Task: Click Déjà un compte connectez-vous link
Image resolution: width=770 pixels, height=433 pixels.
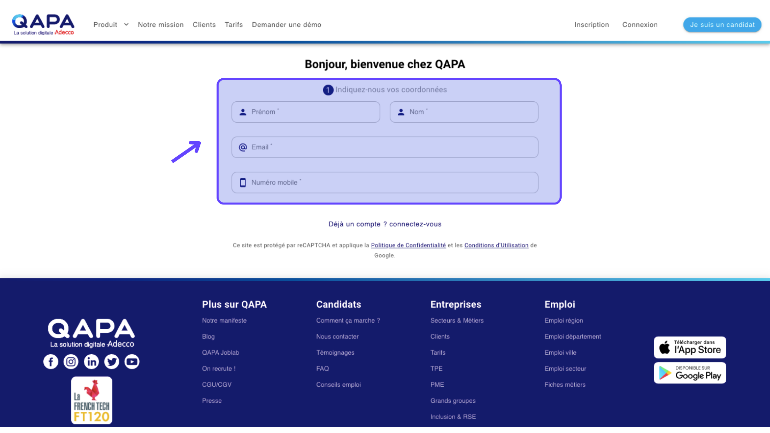Action: coord(385,224)
